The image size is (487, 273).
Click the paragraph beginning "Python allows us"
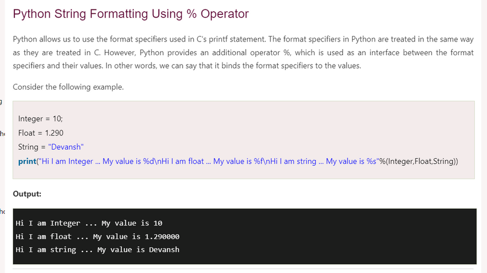click(243, 53)
